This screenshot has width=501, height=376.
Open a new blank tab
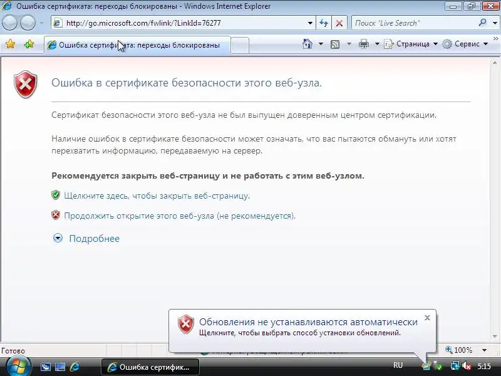click(240, 45)
